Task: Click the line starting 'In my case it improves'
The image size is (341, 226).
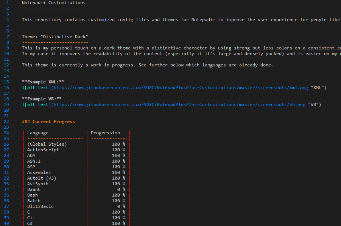Action: point(181,54)
